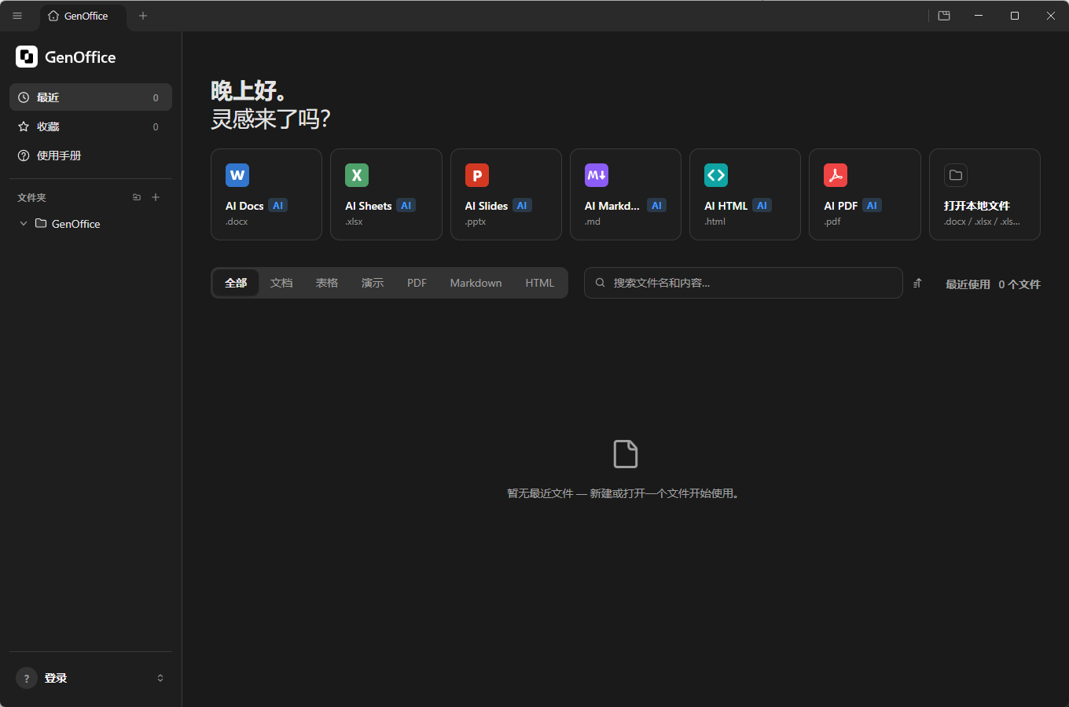Minimize the GenOffice window
This screenshot has height=707, width=1069.
[x=979, y=16]
